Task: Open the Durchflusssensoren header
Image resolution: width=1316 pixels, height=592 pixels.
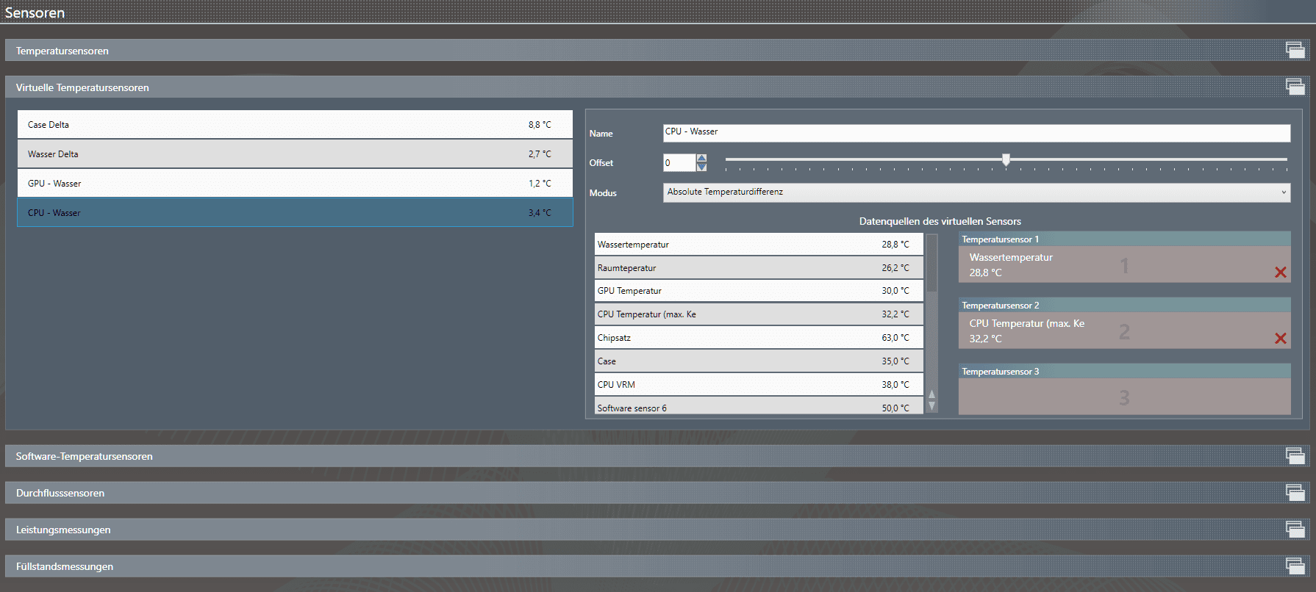Action: coord(657,493)
